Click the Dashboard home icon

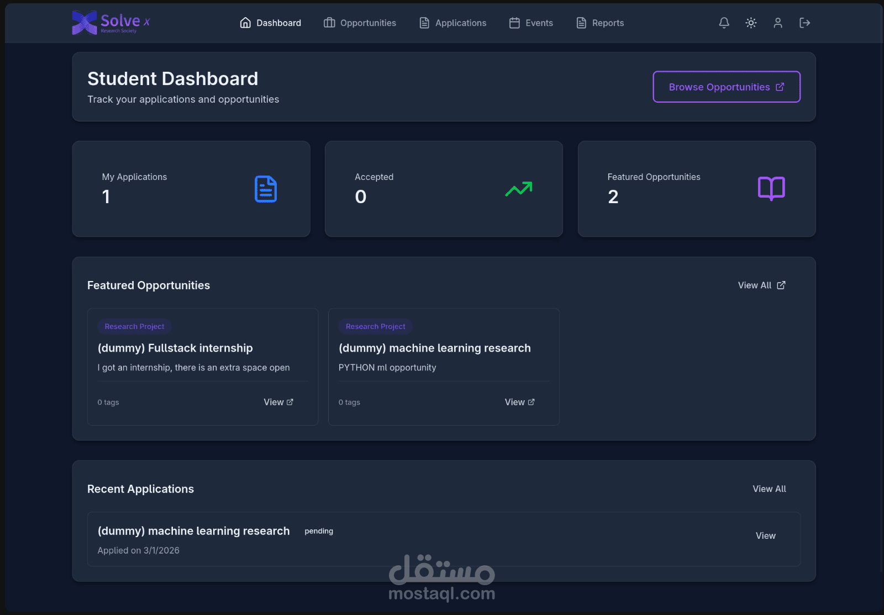point(245,23)
